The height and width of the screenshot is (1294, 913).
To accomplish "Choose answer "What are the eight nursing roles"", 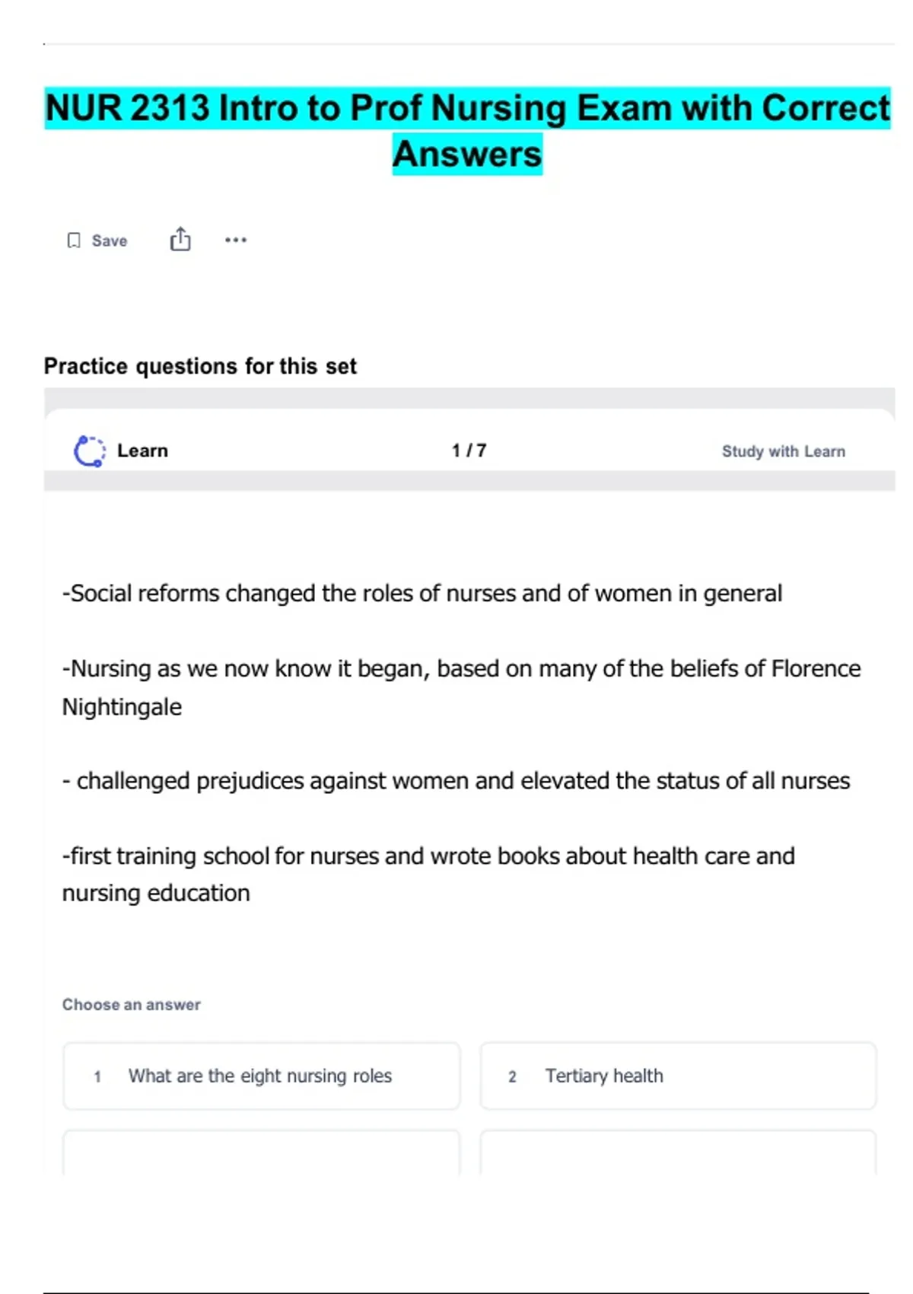I will tap(260, 1076).
